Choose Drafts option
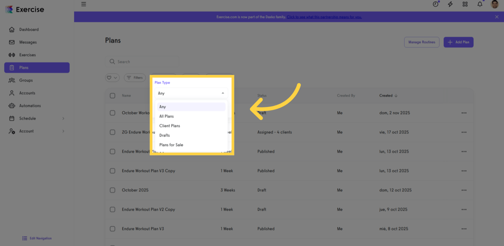504x246 pixels. coord(191,136)
